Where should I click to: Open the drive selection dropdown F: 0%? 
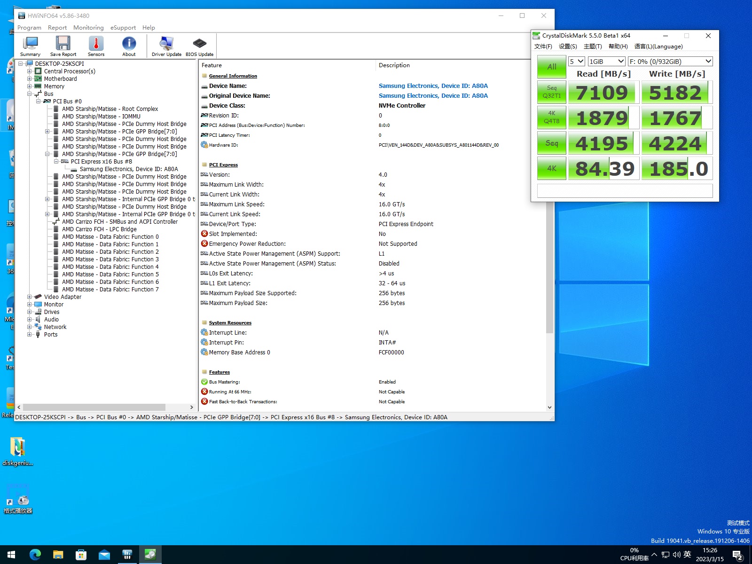coord(670,61)
